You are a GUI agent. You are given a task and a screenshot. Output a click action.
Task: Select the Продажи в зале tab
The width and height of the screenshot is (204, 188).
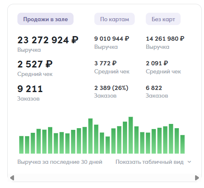click(45, 19)
